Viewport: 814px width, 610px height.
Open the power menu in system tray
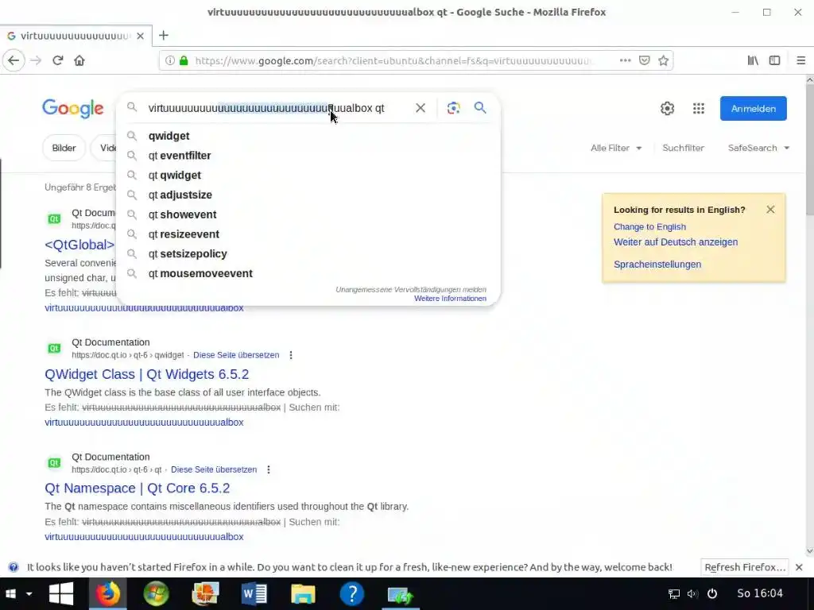(712, 593)
